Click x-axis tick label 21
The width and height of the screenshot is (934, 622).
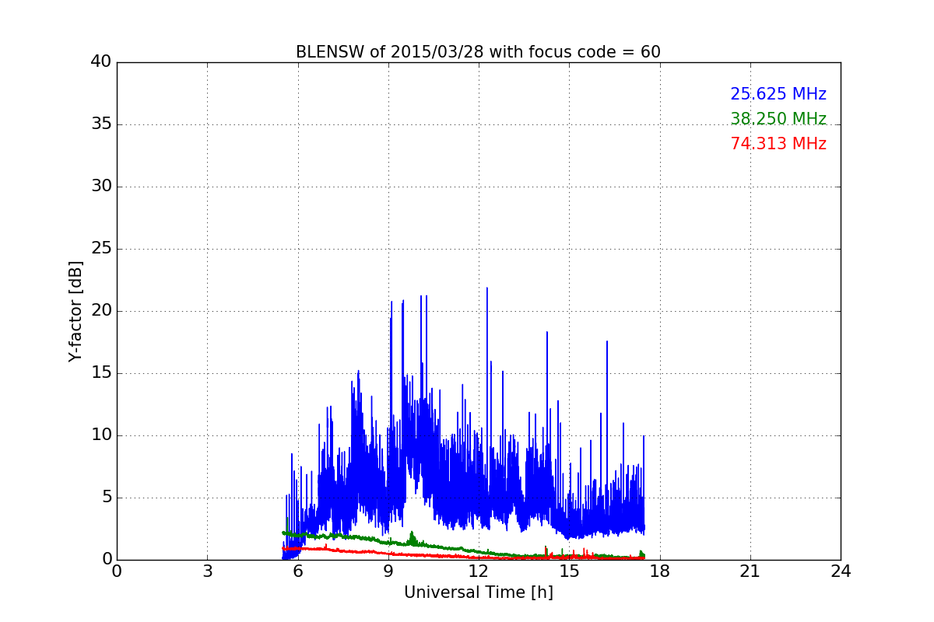[x=750, y=571]
